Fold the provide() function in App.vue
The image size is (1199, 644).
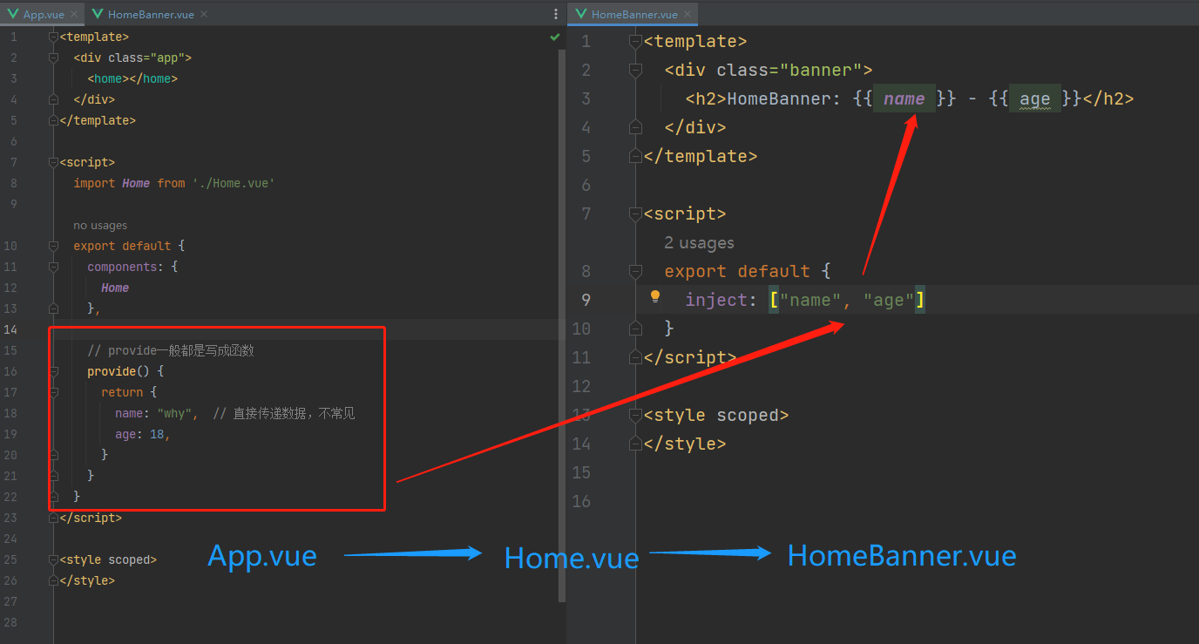coord(54,372)
